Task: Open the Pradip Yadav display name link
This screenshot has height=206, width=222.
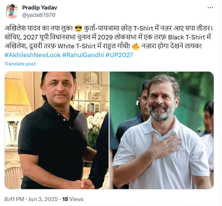Action: [x=40, y=8]
